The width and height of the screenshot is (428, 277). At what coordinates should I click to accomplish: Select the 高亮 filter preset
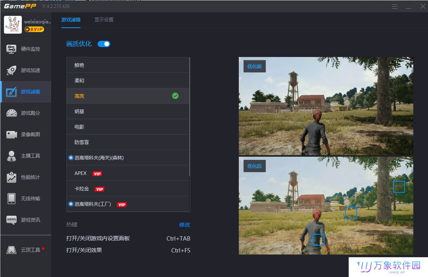pos(128,96)
